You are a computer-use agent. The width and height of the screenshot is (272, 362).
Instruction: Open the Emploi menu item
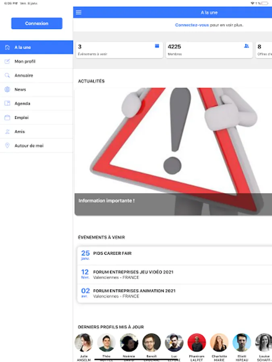(37, 117)
